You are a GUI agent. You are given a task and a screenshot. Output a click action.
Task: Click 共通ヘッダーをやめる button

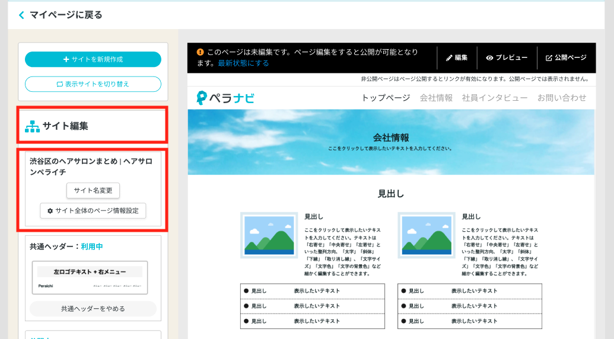pyautogui.click(x=93, y=309)
